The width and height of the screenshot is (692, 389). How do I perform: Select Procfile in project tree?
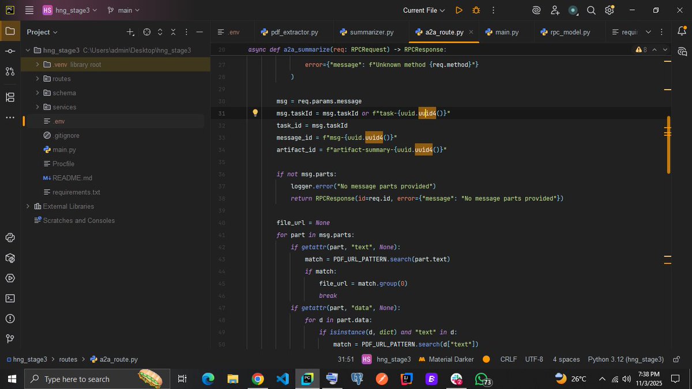tap(59, 164)
